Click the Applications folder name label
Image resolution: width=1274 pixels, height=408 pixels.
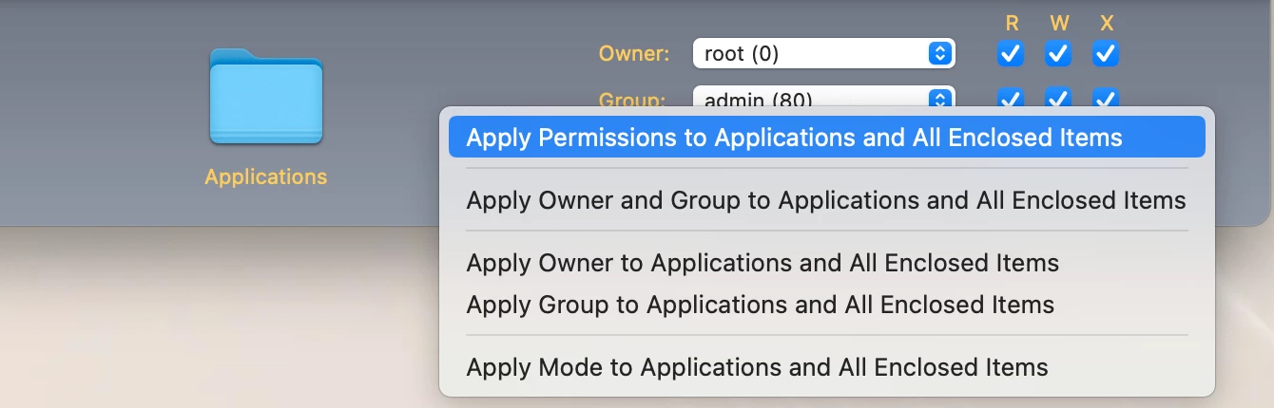[x=266, y=176]
